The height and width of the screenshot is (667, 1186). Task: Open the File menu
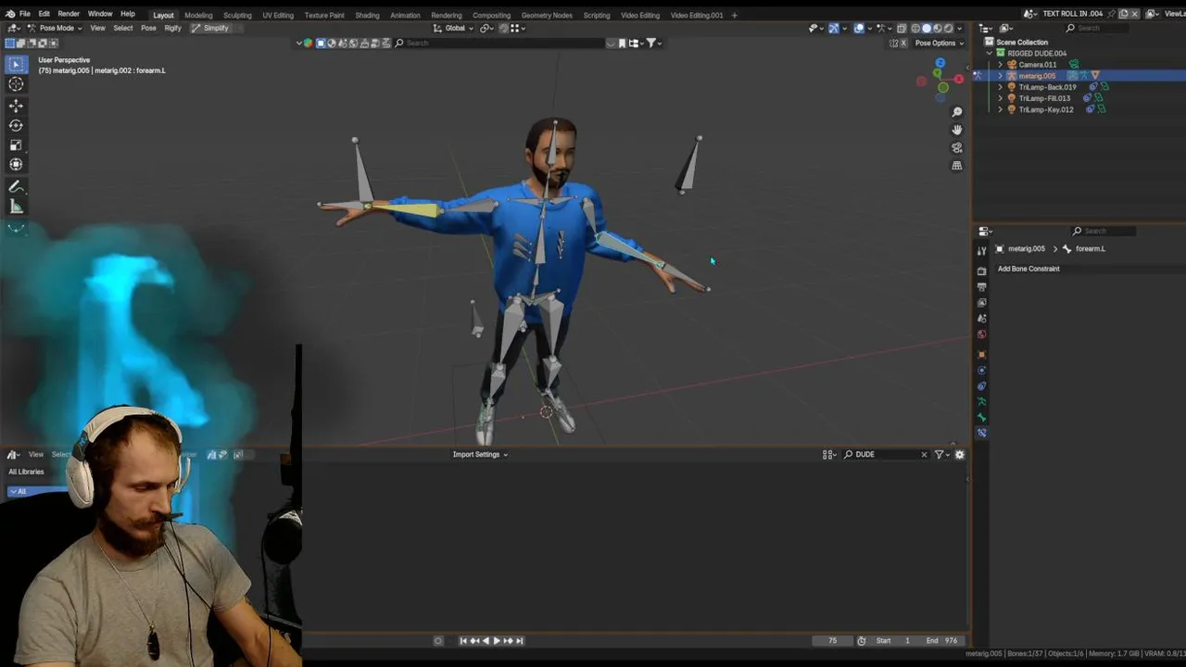coord(25,14)
